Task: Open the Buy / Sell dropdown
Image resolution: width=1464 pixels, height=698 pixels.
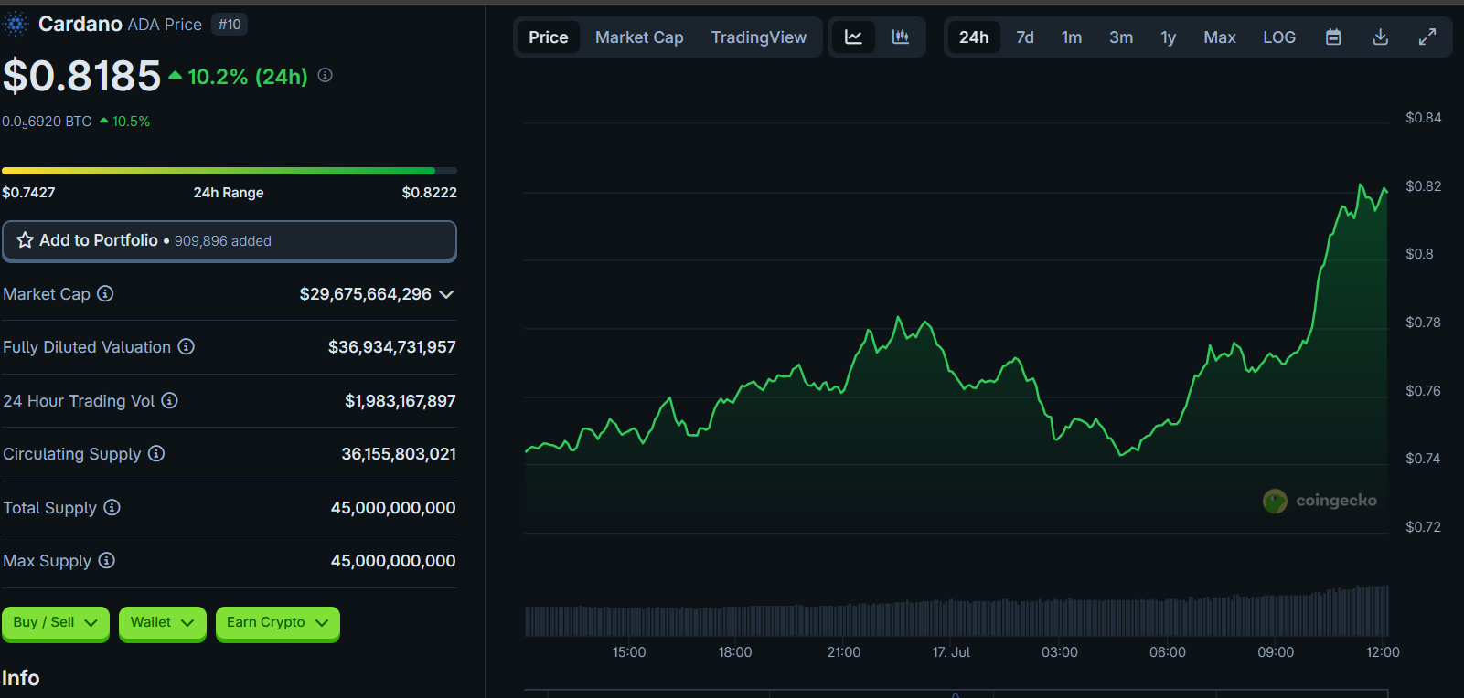Action: click(x=56, y=623)
